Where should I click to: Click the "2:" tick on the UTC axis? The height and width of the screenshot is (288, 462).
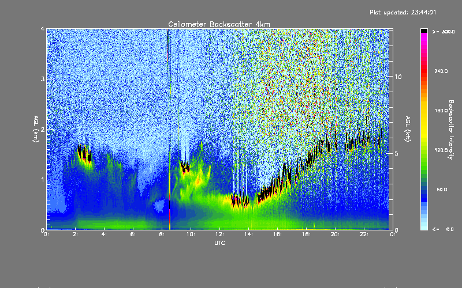76,234
